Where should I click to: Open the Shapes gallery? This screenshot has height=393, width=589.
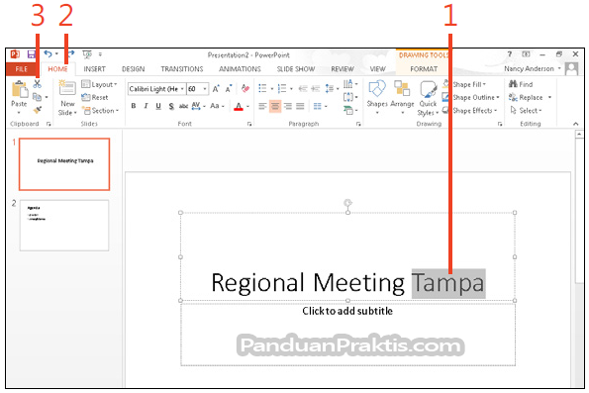[377, 97]
